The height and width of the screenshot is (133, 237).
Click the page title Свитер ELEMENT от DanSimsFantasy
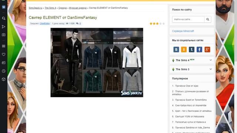(63, 17)
